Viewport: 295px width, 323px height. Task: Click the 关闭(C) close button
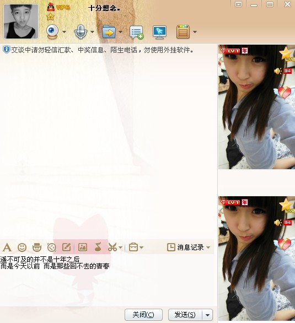click(143, 315)
